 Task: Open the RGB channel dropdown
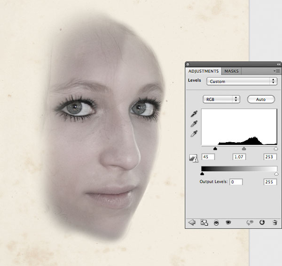coord(221,99)
